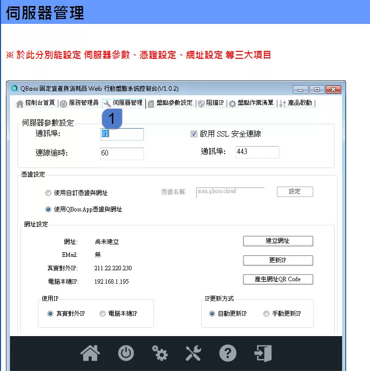Screen dimensions: 370x371
Task: Click the exit door icon in bottom bar
Action: point(262,354)
